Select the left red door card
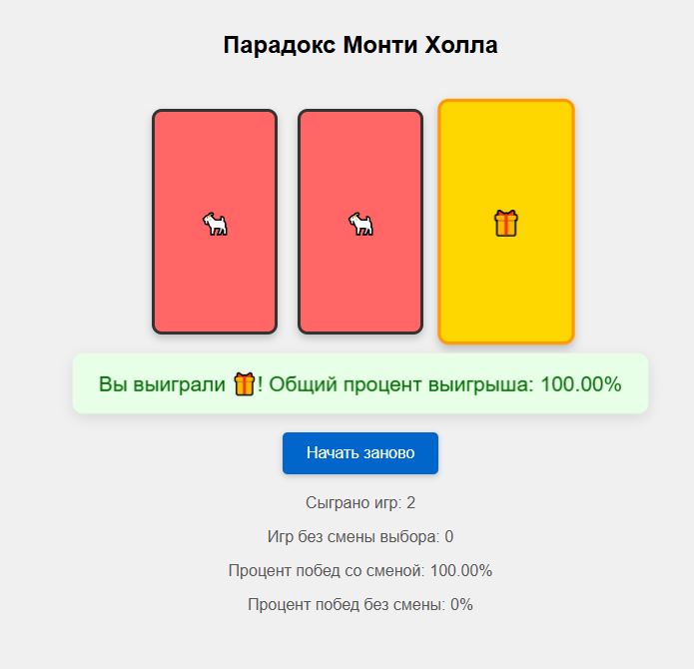This screenshot has height=669, width=694. coord(215,222)
